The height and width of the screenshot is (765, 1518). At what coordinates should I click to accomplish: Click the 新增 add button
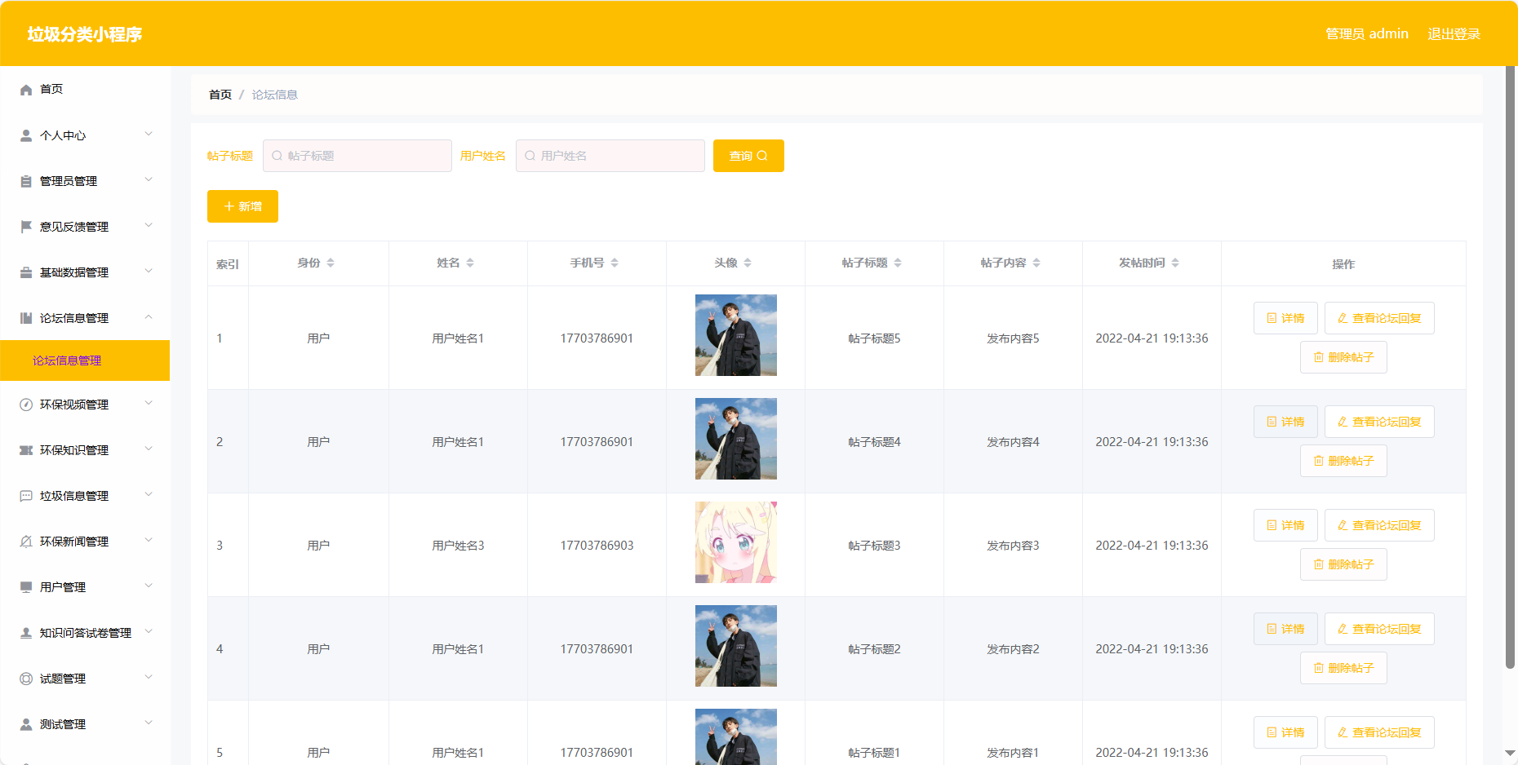pyautogui.click(x=242, y=206)
